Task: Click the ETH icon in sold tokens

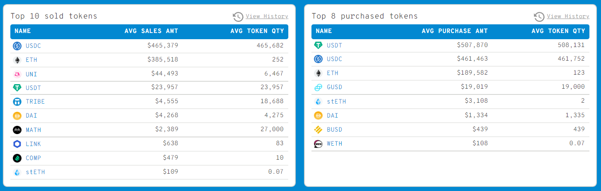Action: (x=17, y=60)
